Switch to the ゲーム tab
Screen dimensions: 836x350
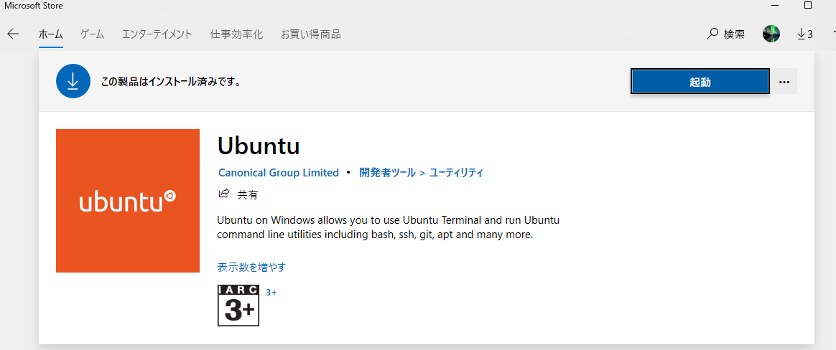point(92,34)
